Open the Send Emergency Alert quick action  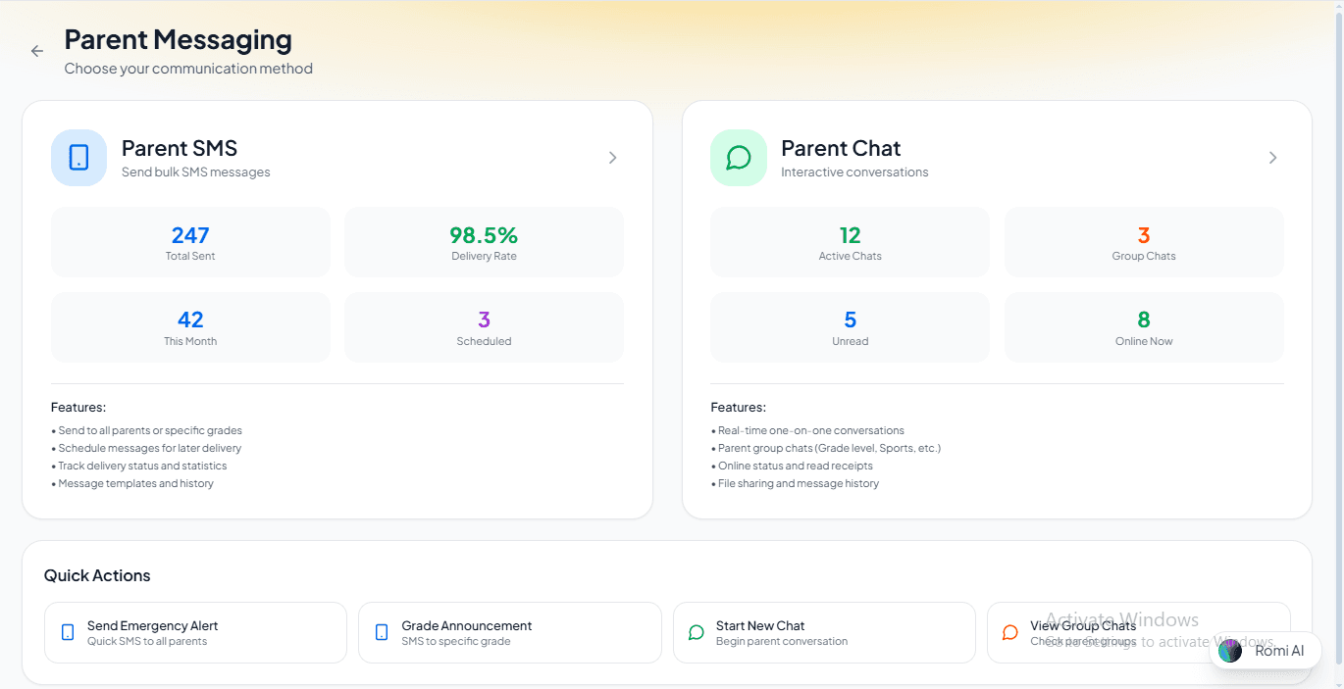tap(195, 633)
